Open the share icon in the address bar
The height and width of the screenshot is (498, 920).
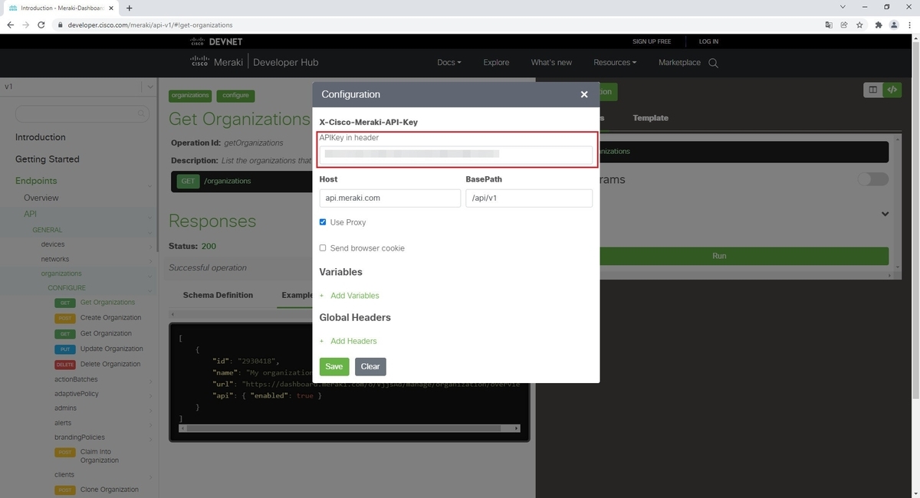pos(843,25)
